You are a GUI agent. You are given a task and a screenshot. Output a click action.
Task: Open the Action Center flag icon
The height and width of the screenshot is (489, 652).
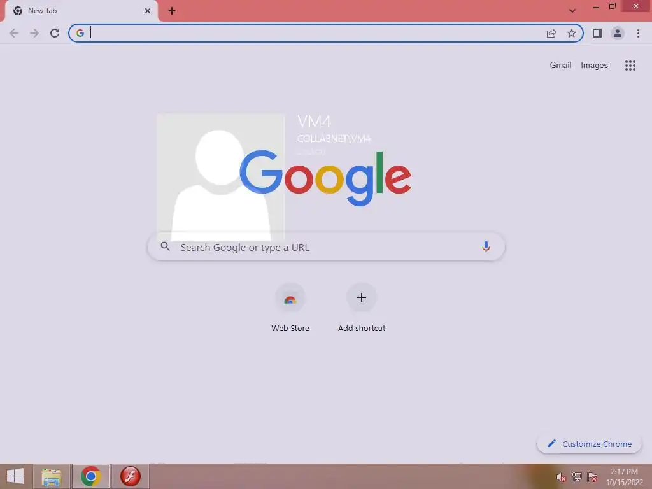click(592, 477)
